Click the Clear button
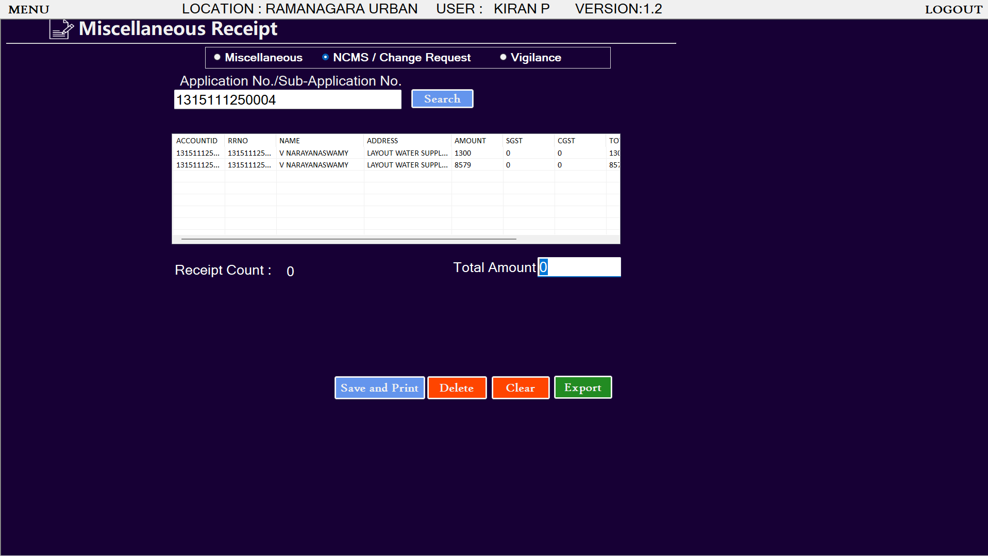 point(521,388)
